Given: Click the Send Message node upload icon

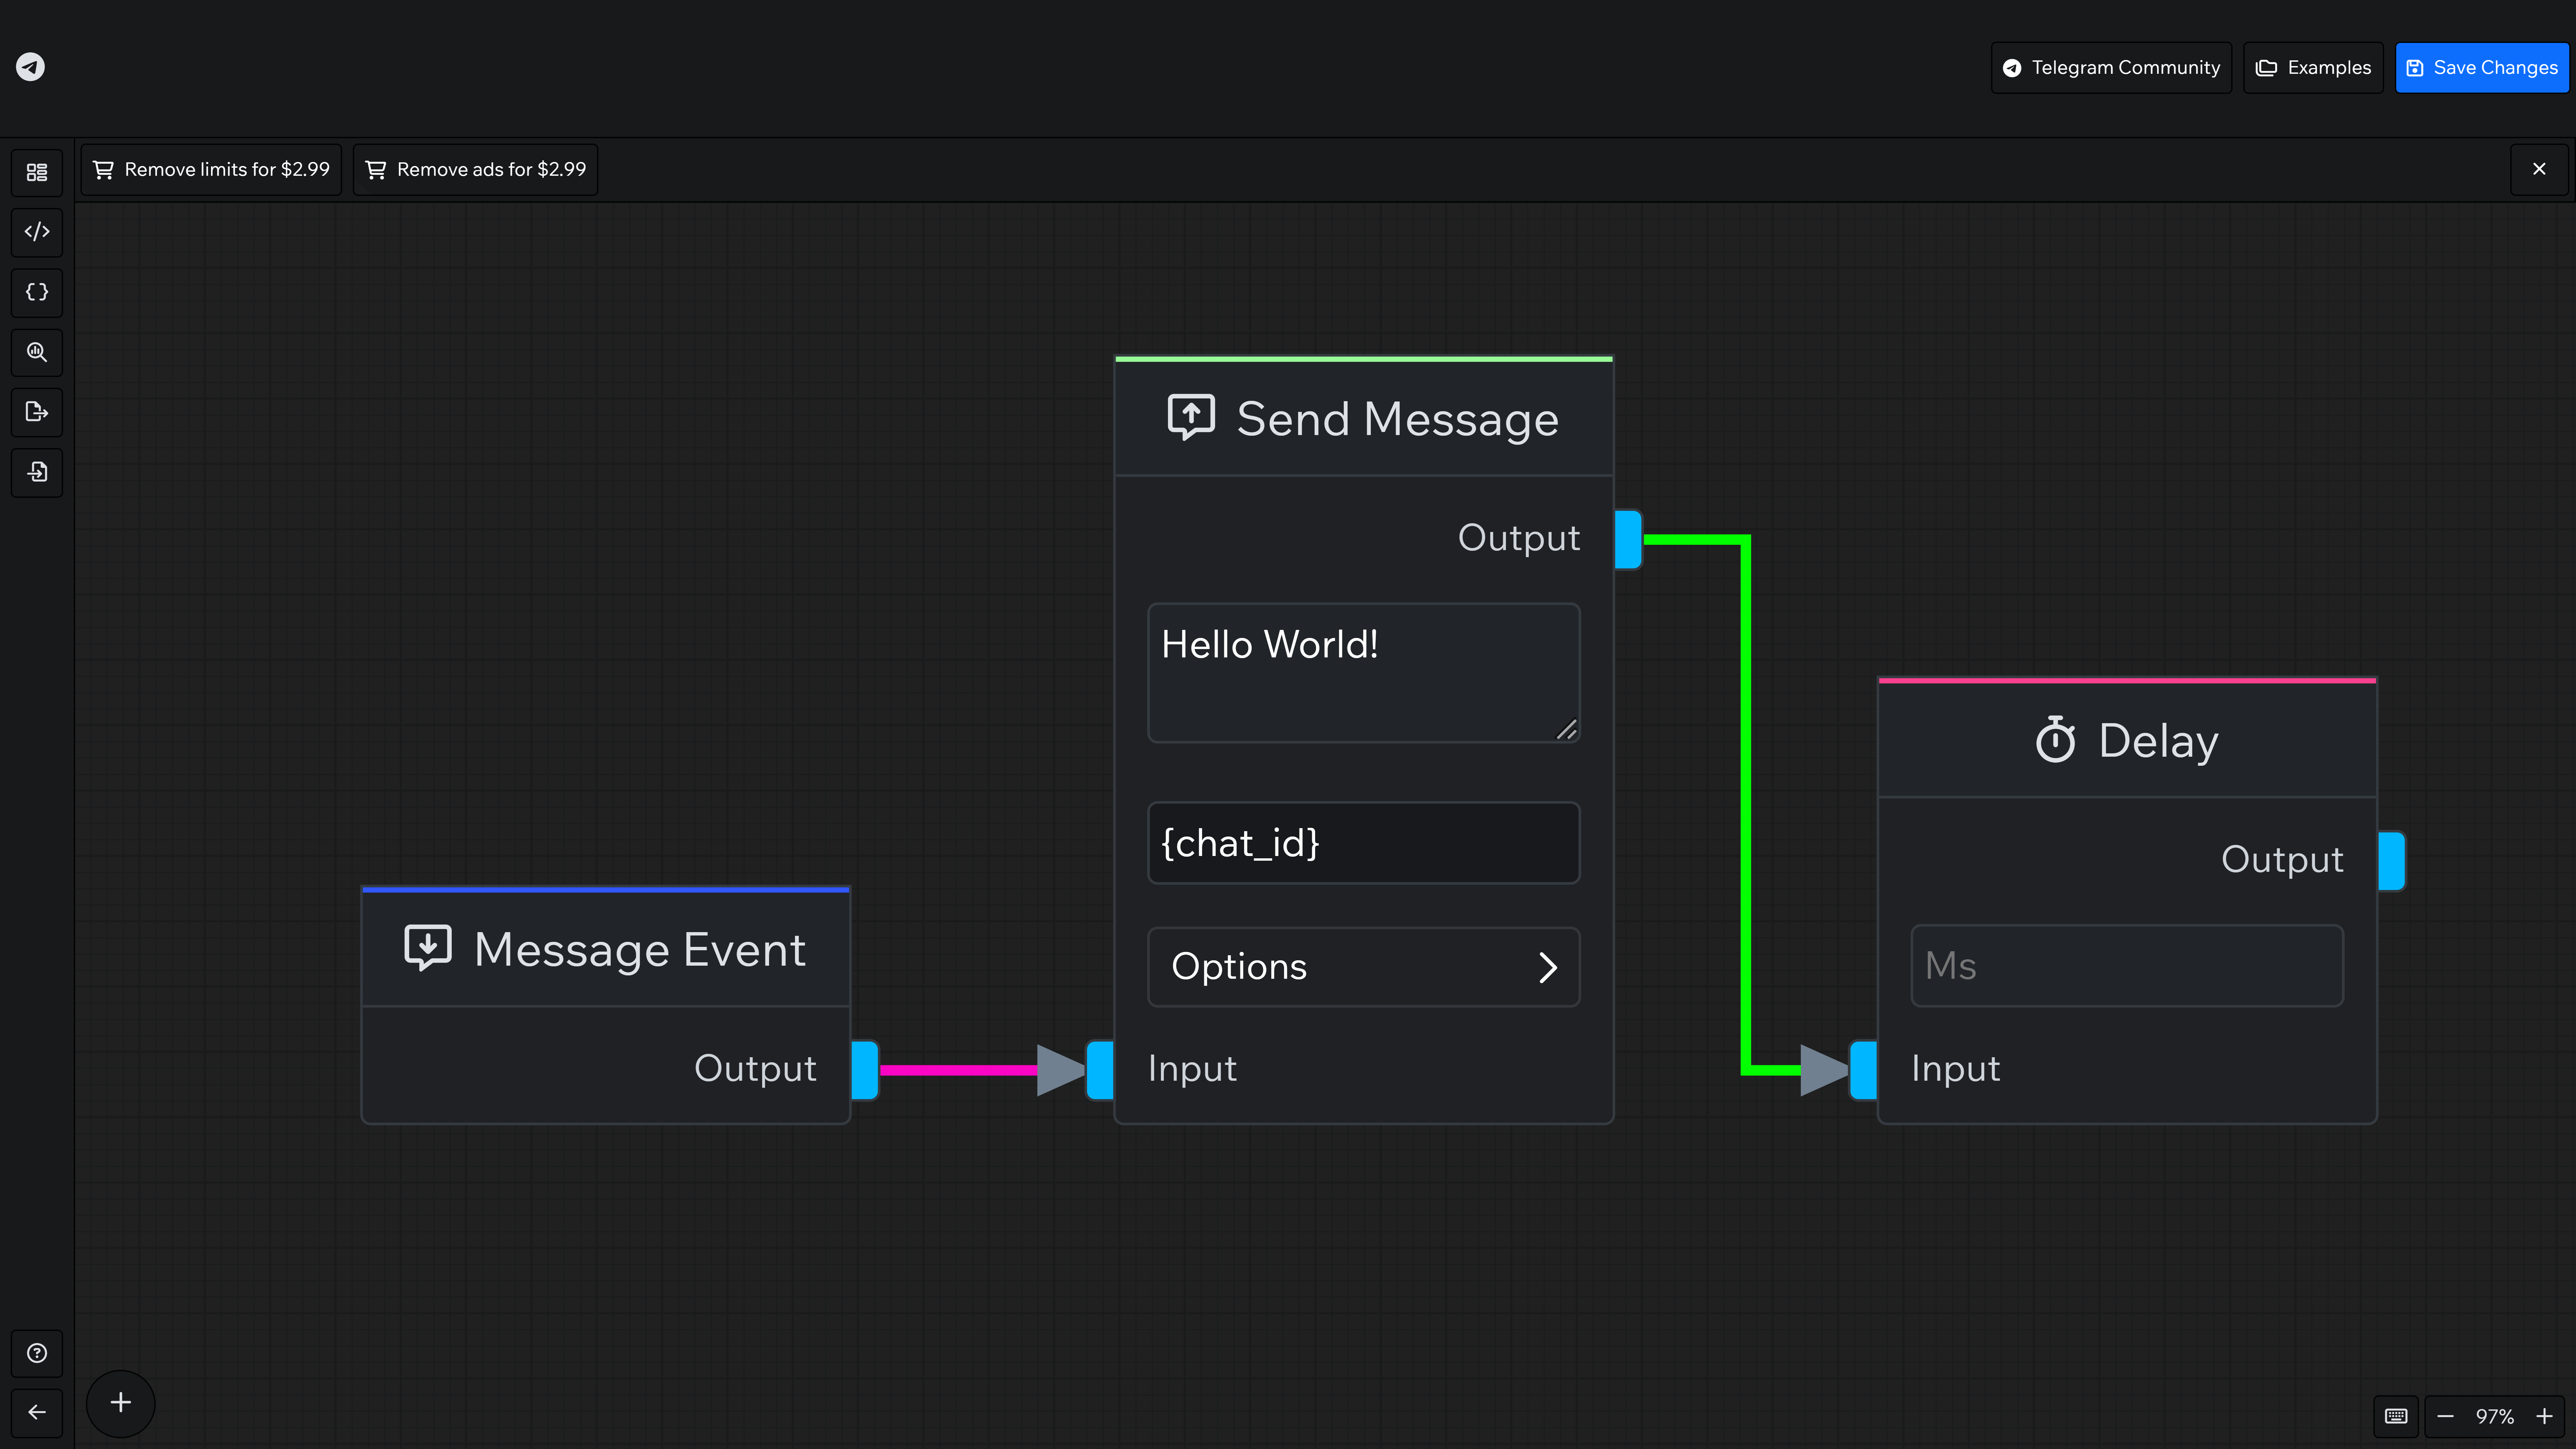Looking at the screenshot, I should tap(1191, 417).
